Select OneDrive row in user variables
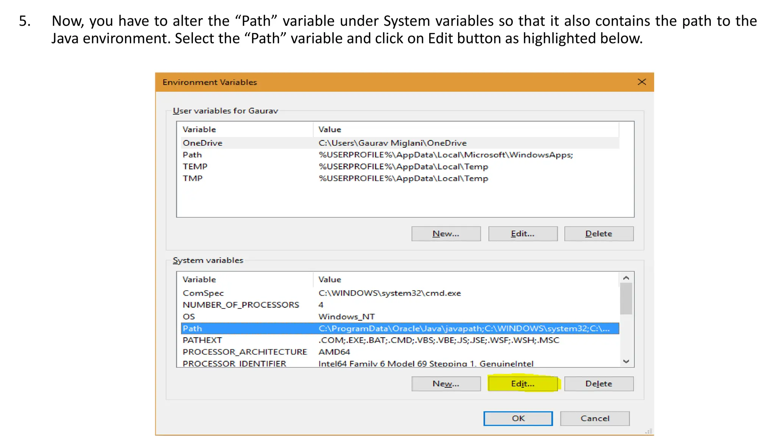This screenshot has height=436, width=776. 400,143
